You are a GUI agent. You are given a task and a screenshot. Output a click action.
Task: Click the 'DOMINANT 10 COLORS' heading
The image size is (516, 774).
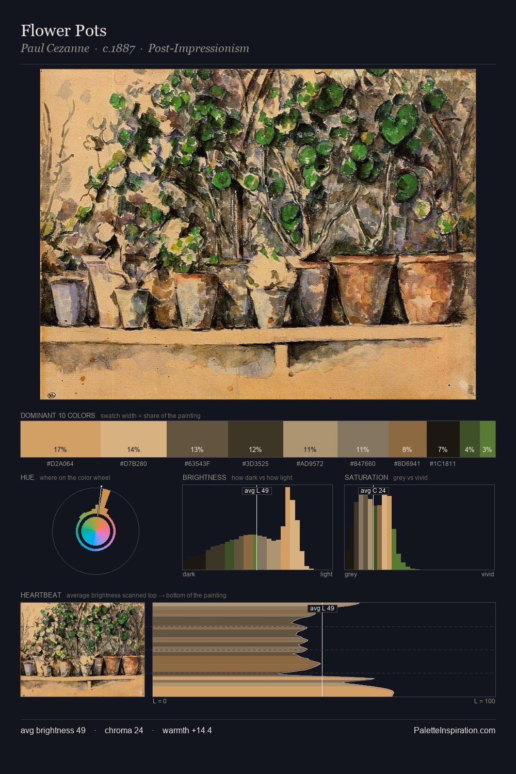tap(58, 415)
